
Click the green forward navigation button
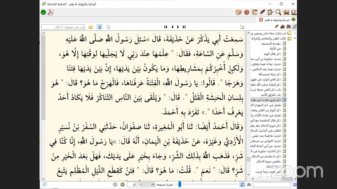(122, 185)
